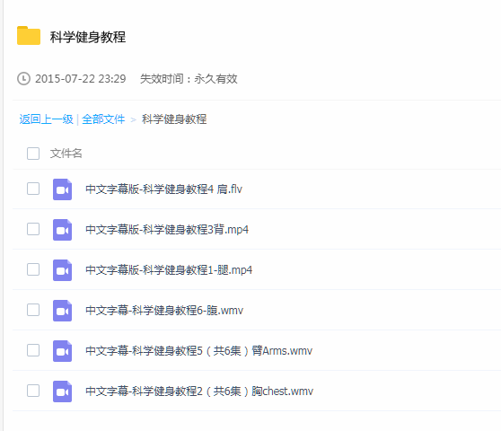Viewport: 501px width, 431px height.
Task: Tick the checkbox for 胸chest.wmv row
Action: pos(33,391)
